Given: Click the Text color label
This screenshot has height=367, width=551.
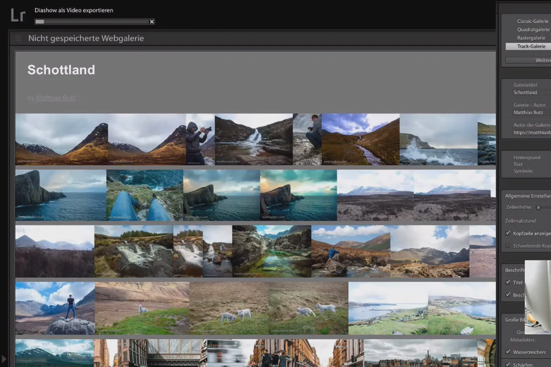Looking at the screenshot, I should (x=518, y=164).
